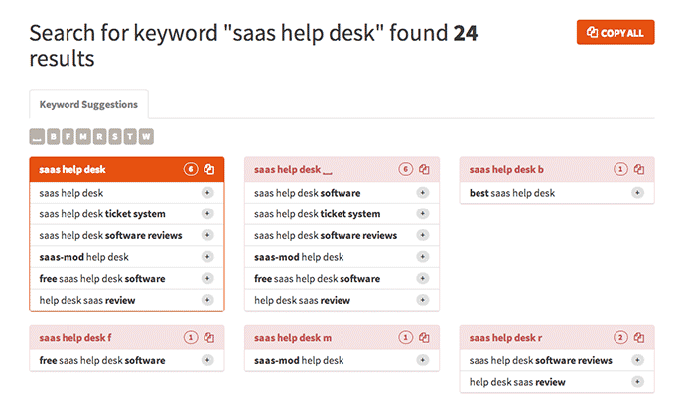Click 'saas help desk software reviews' text in r card

540,360
